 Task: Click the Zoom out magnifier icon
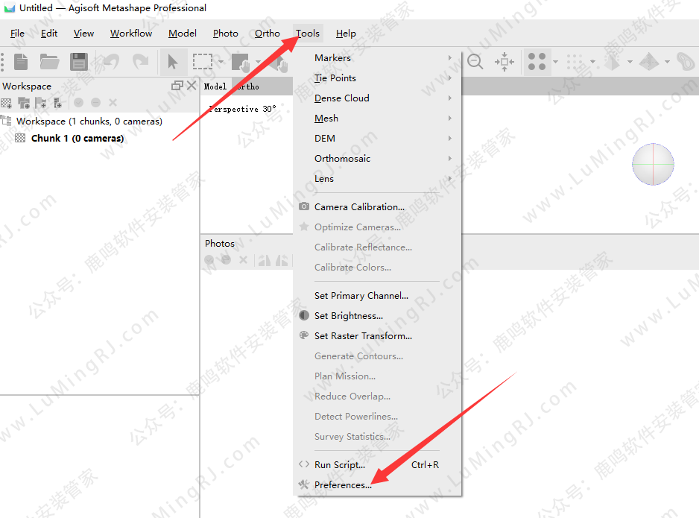(x=475, y=62)
